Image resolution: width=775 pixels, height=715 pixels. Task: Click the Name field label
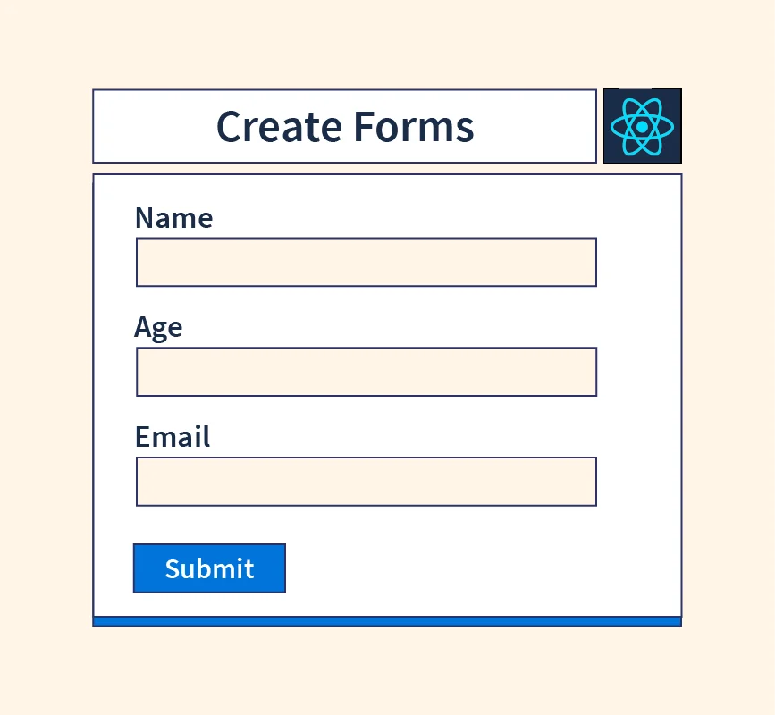point(173,218)
